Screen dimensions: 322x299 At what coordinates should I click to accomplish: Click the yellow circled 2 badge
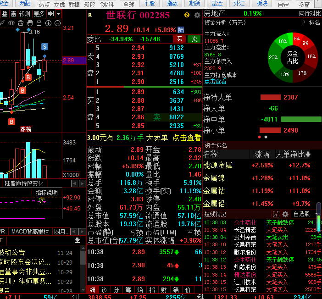tap(187, 15)
